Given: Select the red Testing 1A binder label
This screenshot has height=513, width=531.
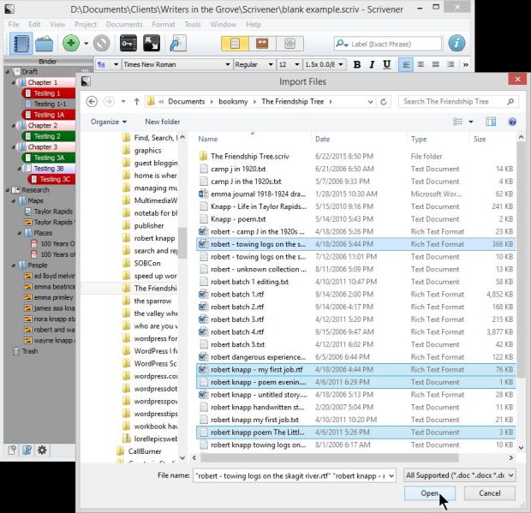Looking at the screenshot, I should click(49, 115).
